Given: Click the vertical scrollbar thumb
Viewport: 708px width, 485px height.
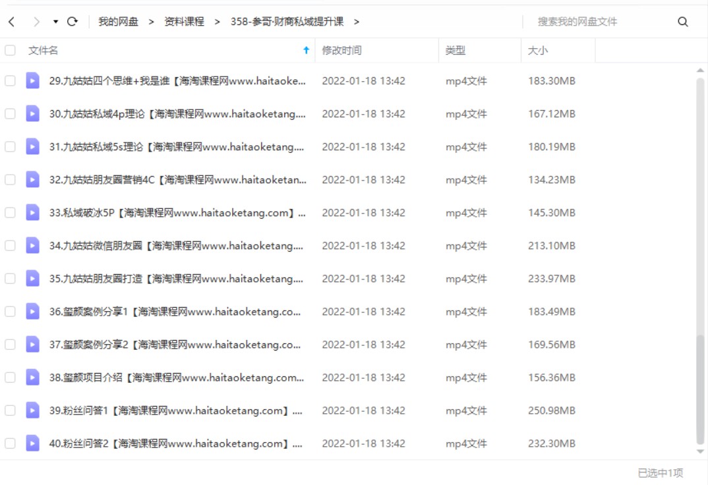Looking at the screenshot, I should (x=700, y=389).
